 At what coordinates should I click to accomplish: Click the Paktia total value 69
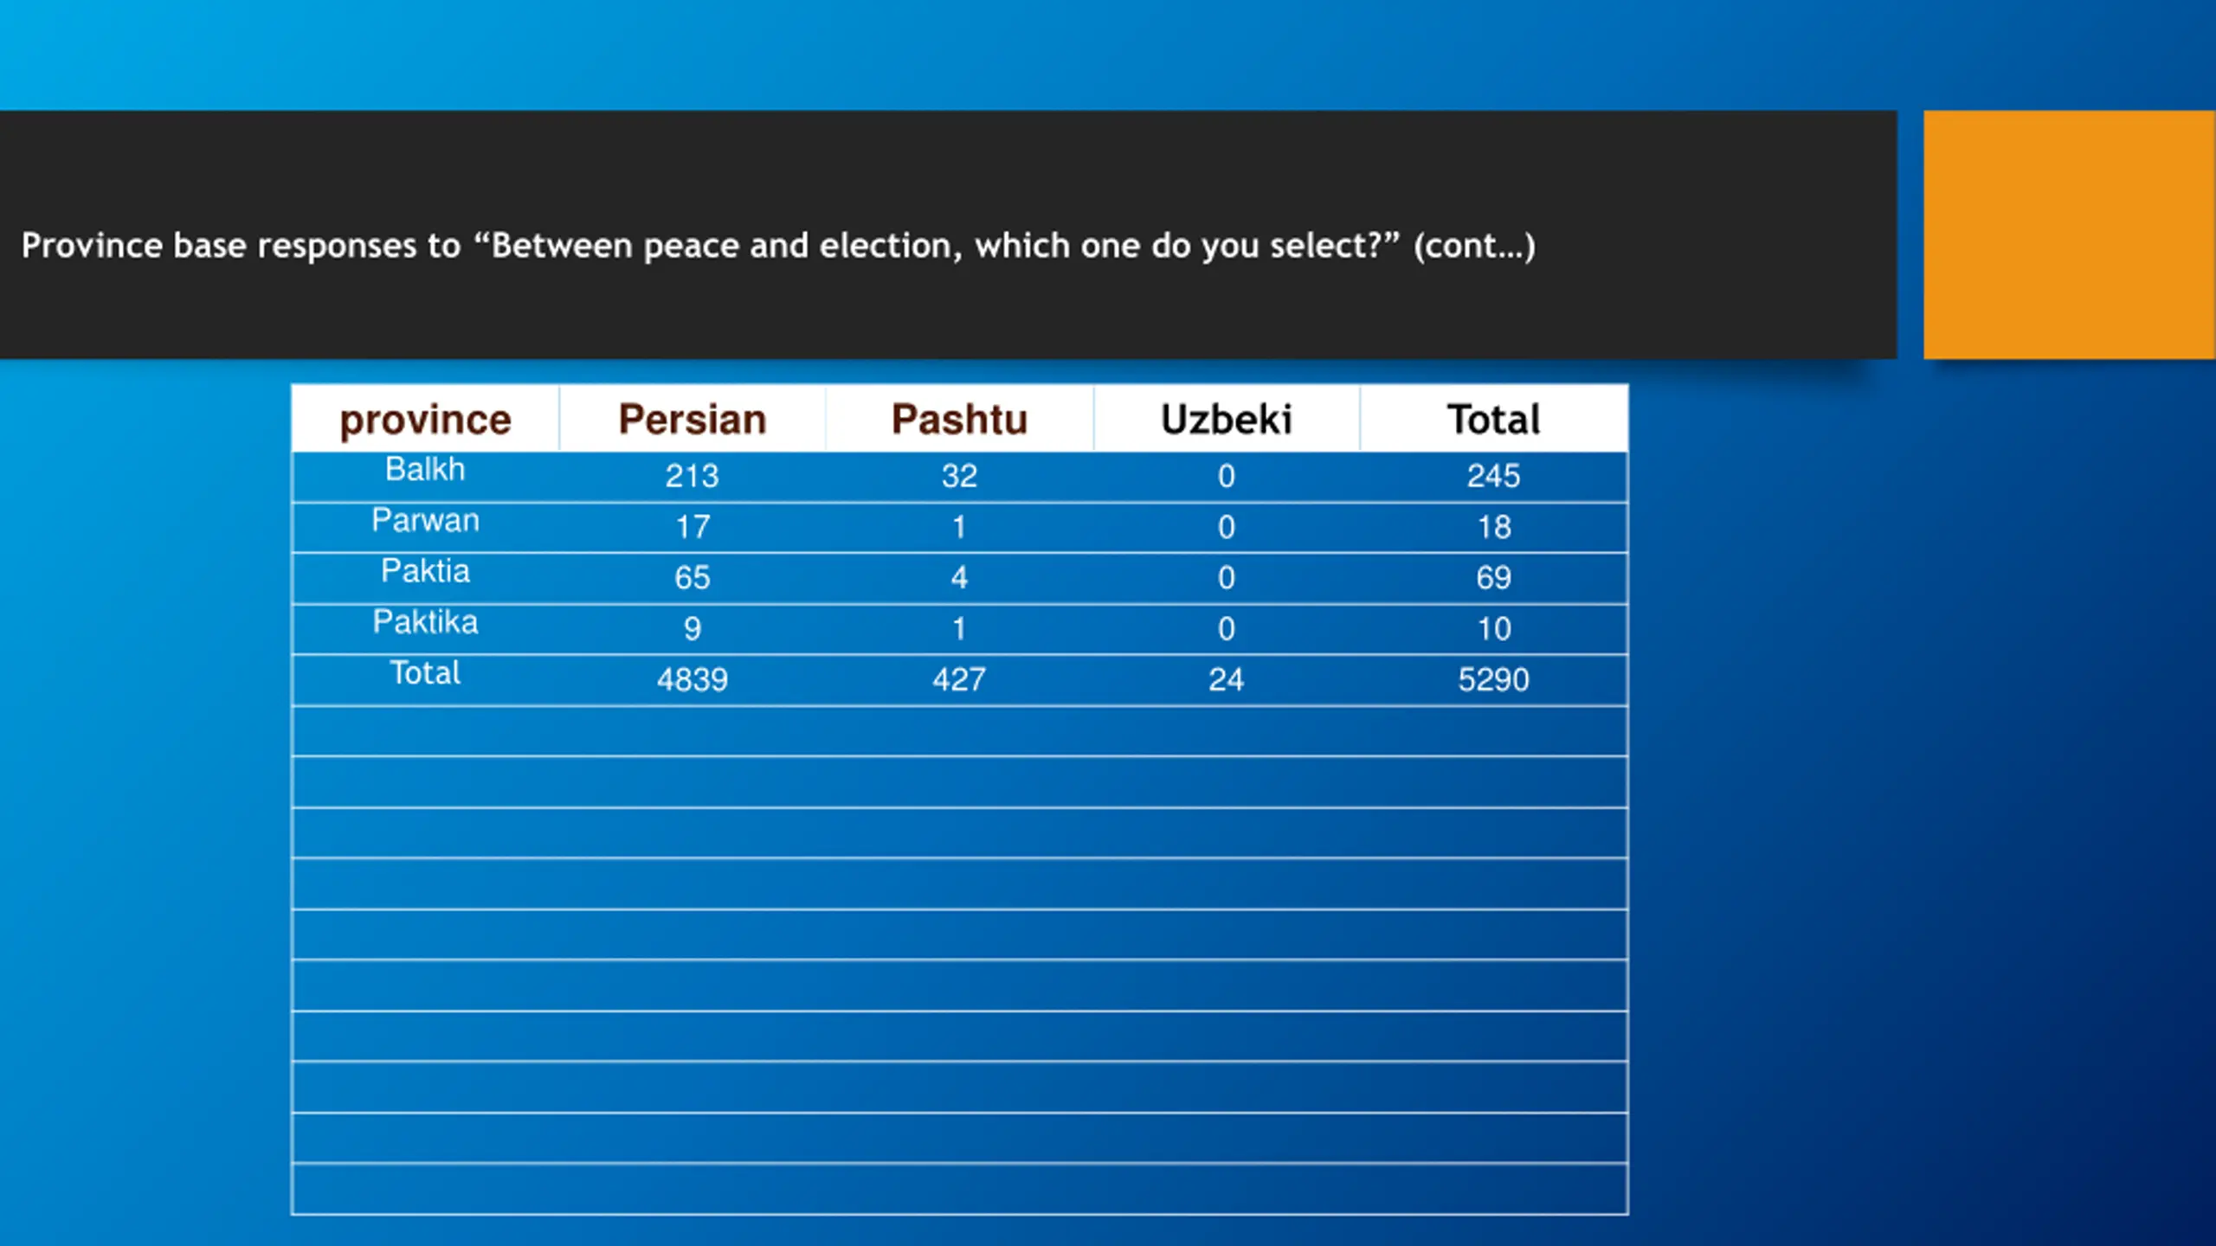(x=1493, y=578)
